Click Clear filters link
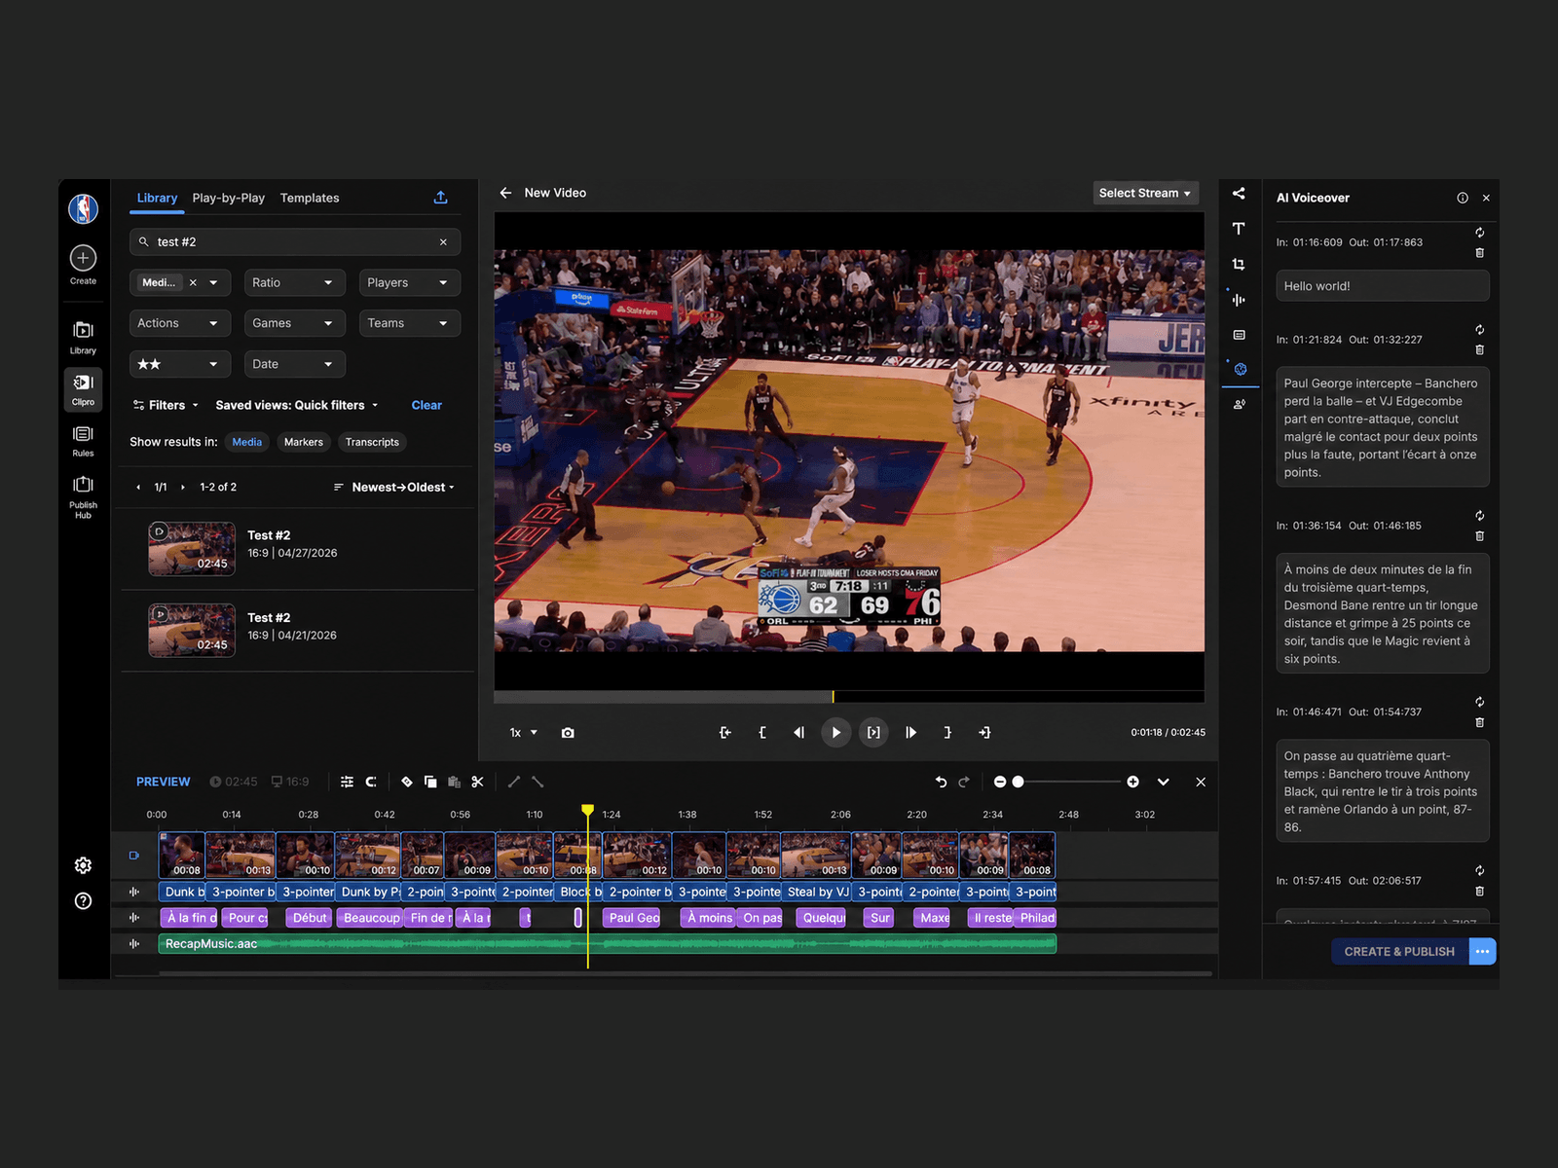 tap(427, 405)
